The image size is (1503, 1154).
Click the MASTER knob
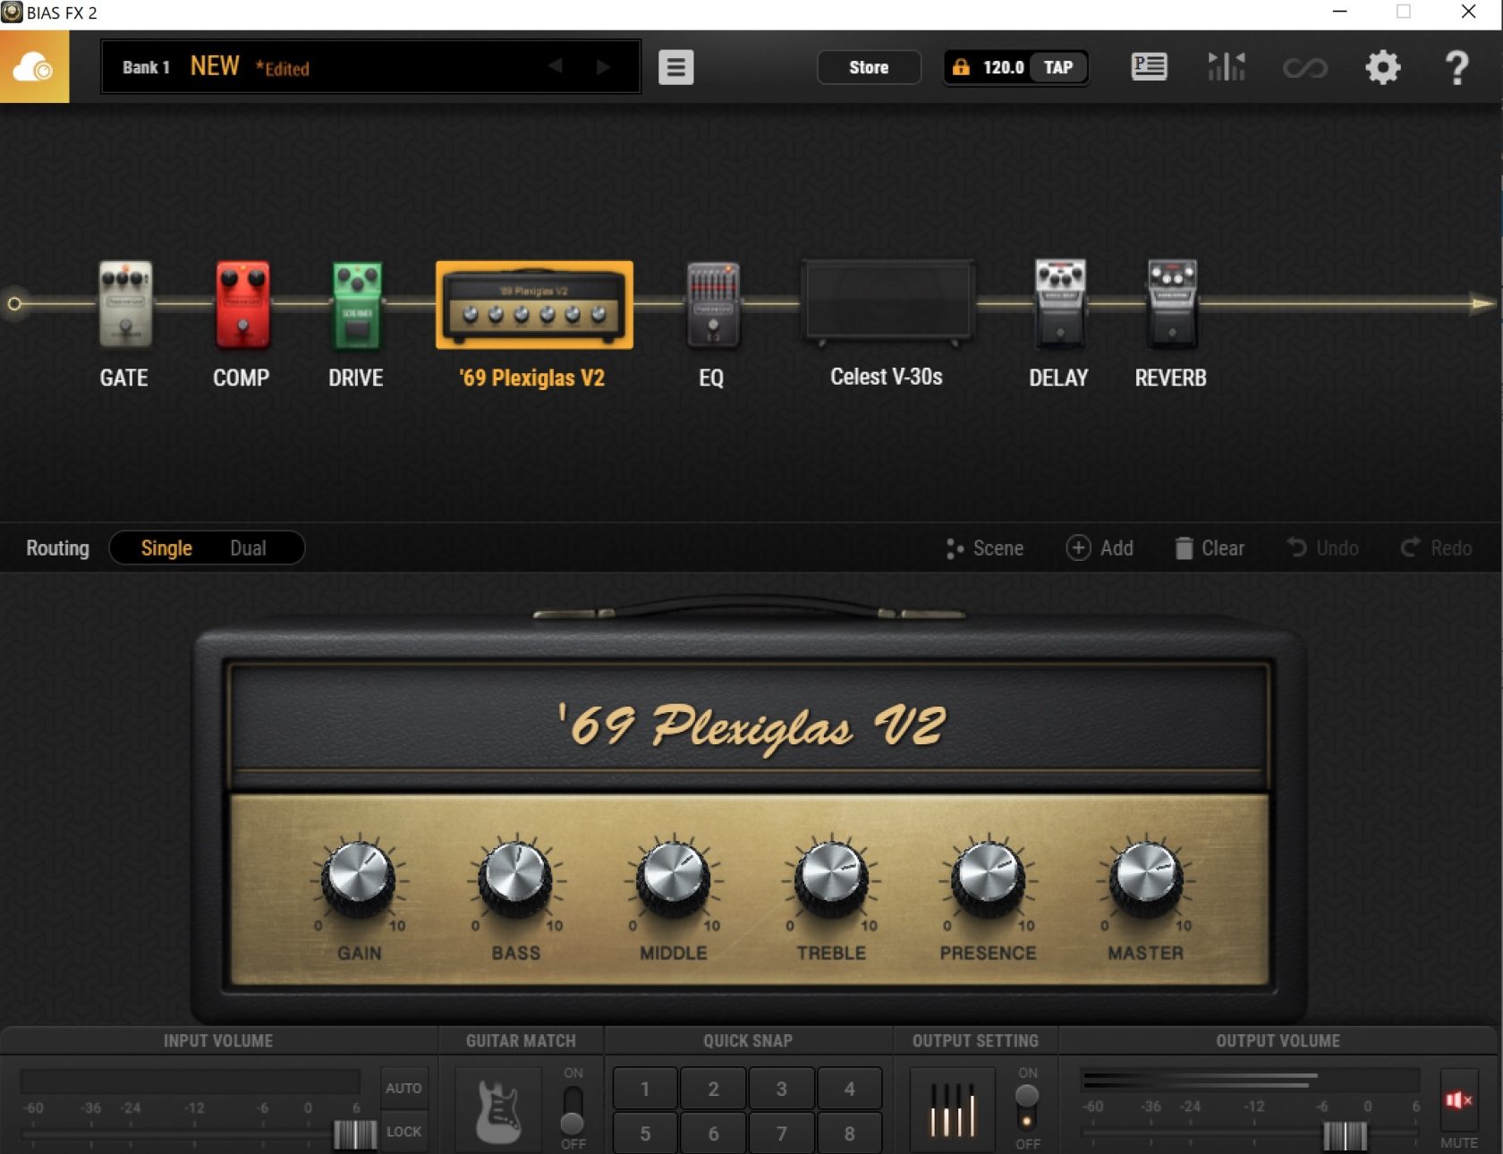tap(1146, 877)
